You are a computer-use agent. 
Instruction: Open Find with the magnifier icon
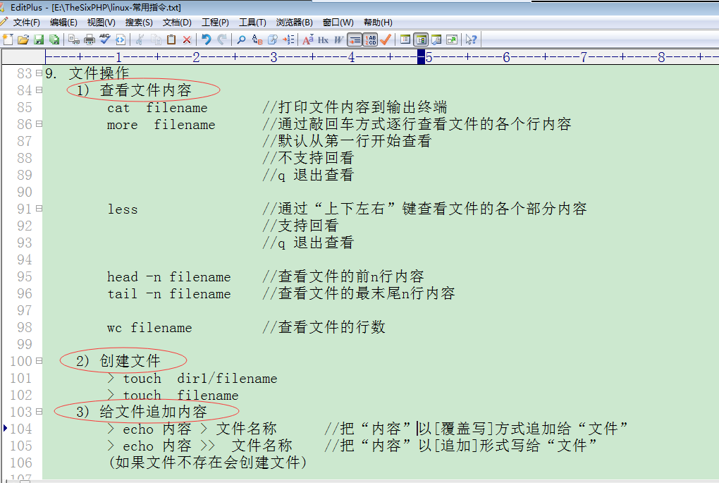tap(241, 39)
